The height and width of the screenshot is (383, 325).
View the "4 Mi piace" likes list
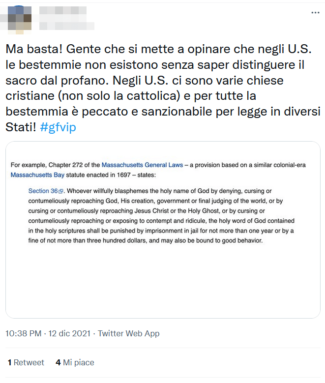(75, 362)
